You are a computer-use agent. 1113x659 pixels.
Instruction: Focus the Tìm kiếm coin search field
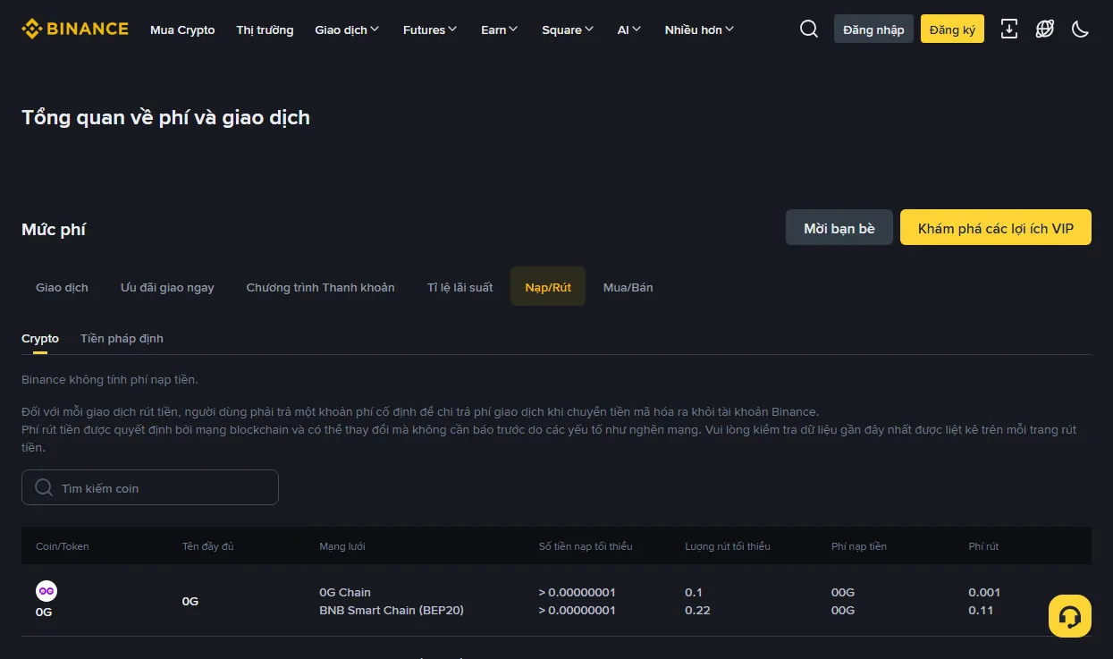pyautogui.click(x=150, y=487)
